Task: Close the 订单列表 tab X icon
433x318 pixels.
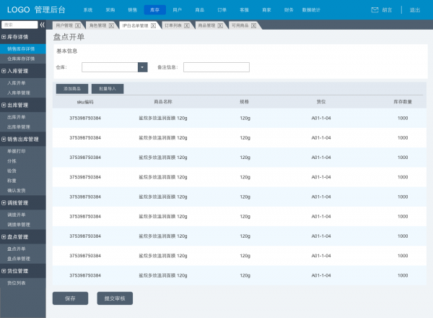Action: pyautogui.click(x=185, y=25)
